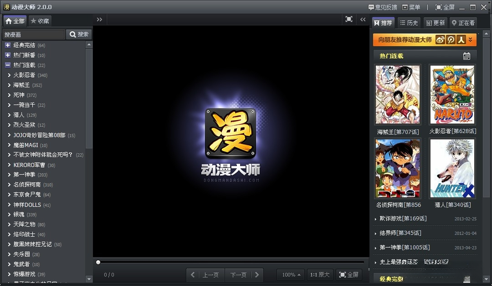The image size is (492, 286).
Task: Switch to the 历史 history tab
Action: coord(409,23)
